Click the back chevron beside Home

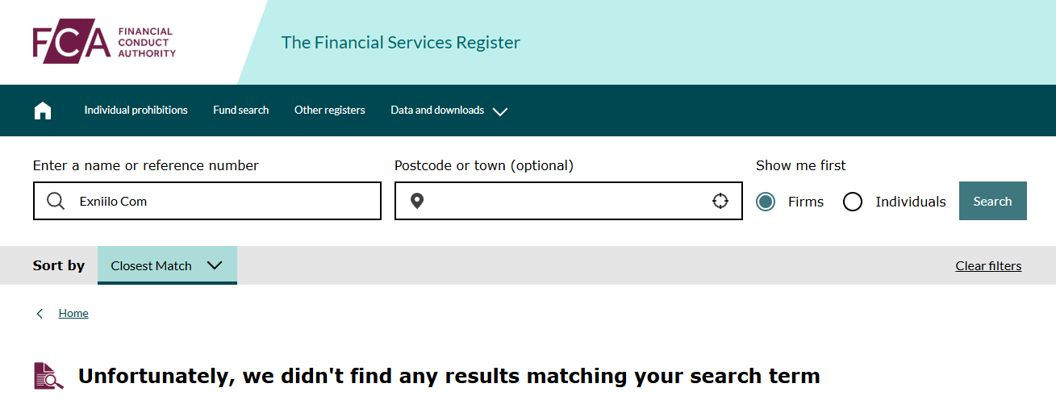[x=40, y=314]
